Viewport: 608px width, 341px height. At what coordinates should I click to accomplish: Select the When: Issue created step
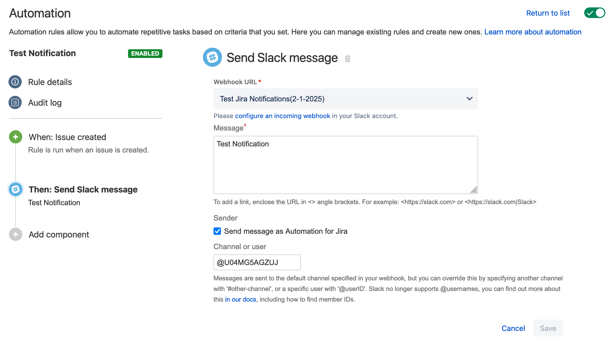coord(67,137)
